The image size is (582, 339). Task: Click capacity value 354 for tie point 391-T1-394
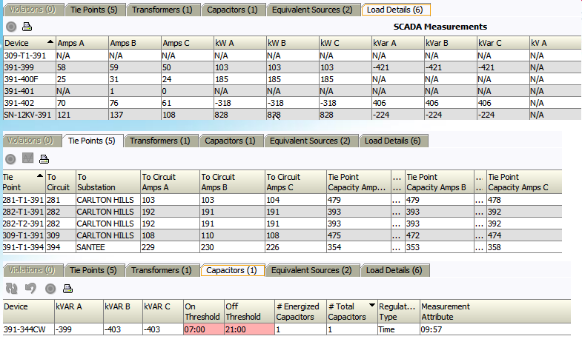coord(359,247)
